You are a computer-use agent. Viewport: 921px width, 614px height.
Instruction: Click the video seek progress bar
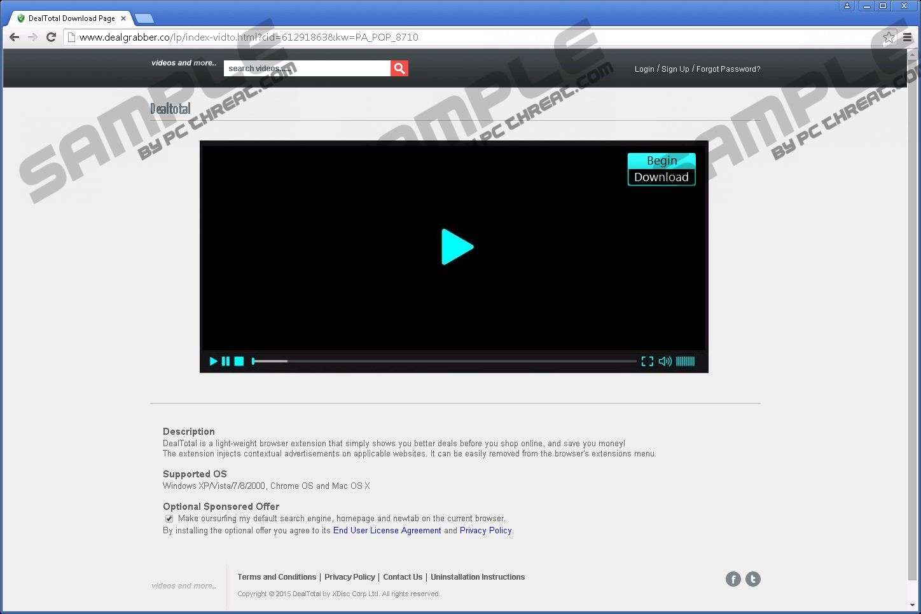click(444, 361)
